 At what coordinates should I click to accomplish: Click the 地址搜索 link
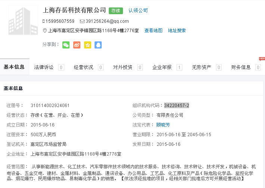pos(177,31)
